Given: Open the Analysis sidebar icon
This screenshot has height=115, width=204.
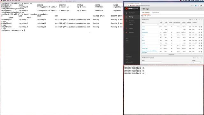Looking at the screenshot, I should click(x=126, y=21).
